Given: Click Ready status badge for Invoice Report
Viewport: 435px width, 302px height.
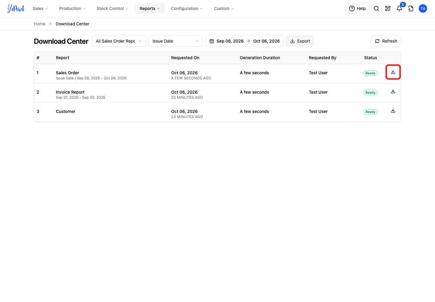Looking at the screenshot, I should (370, 92).
